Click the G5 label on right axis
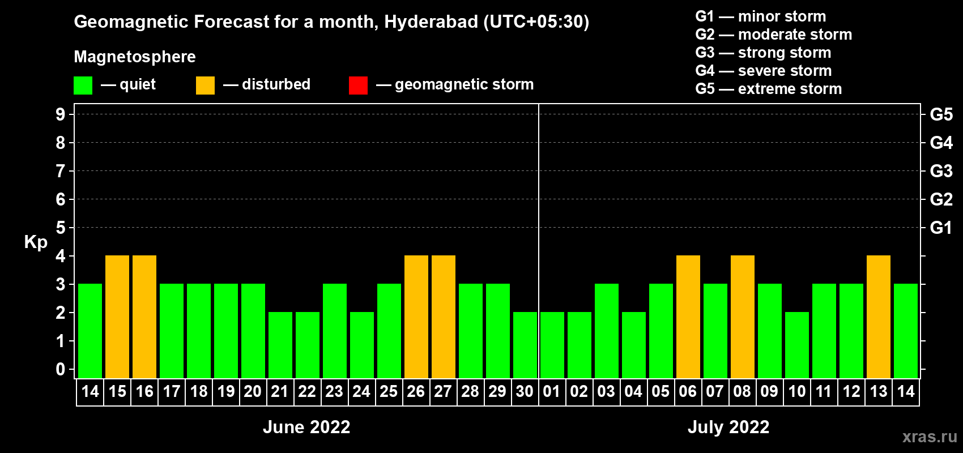Image resolution: width=963 pixels, height=453 pixels. tap(941, 114)
